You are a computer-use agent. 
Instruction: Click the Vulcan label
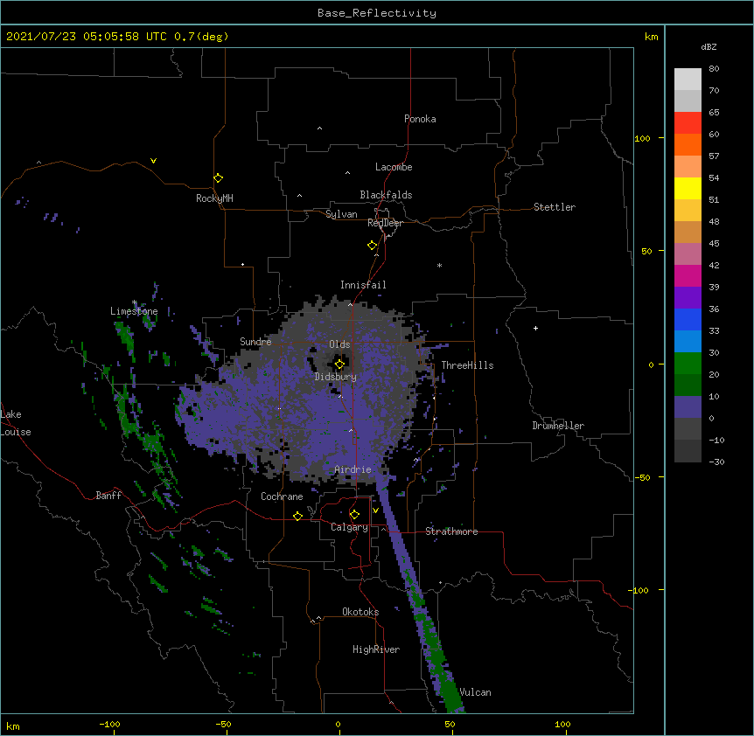[476, 692]
